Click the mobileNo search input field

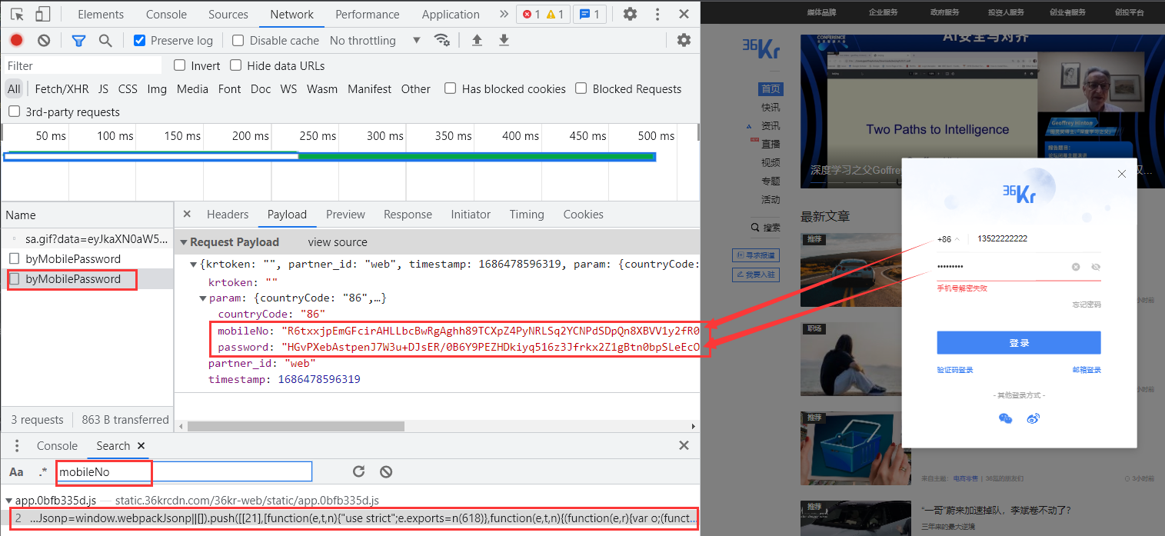pos(185,471)
